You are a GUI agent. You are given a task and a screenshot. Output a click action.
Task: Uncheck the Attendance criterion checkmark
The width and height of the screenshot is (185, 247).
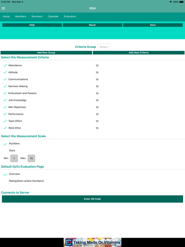(x=5, y=65)
